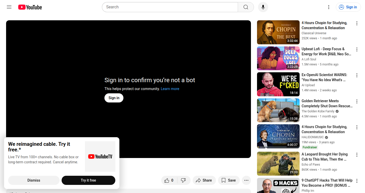Visit the HALIDONMUSIC channel name

313,137
